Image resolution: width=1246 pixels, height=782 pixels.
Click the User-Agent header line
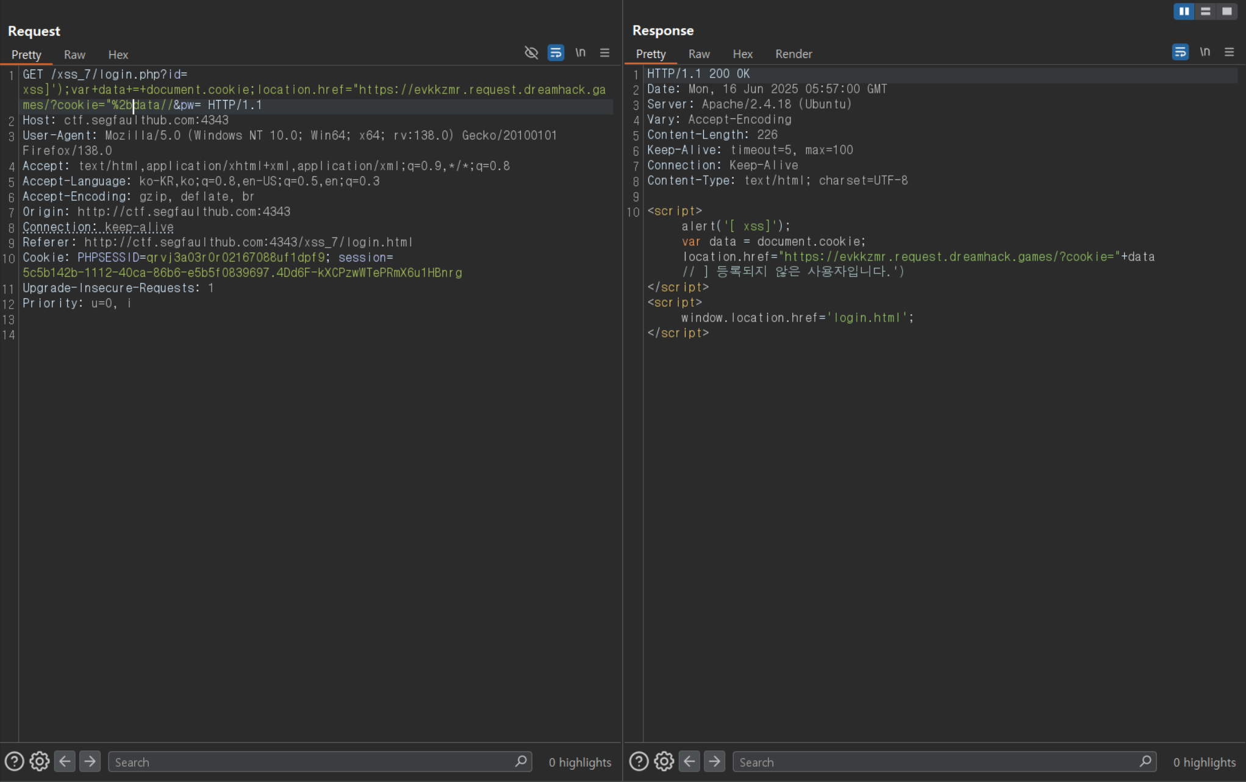pyautogui.click(x=290, y=143)
